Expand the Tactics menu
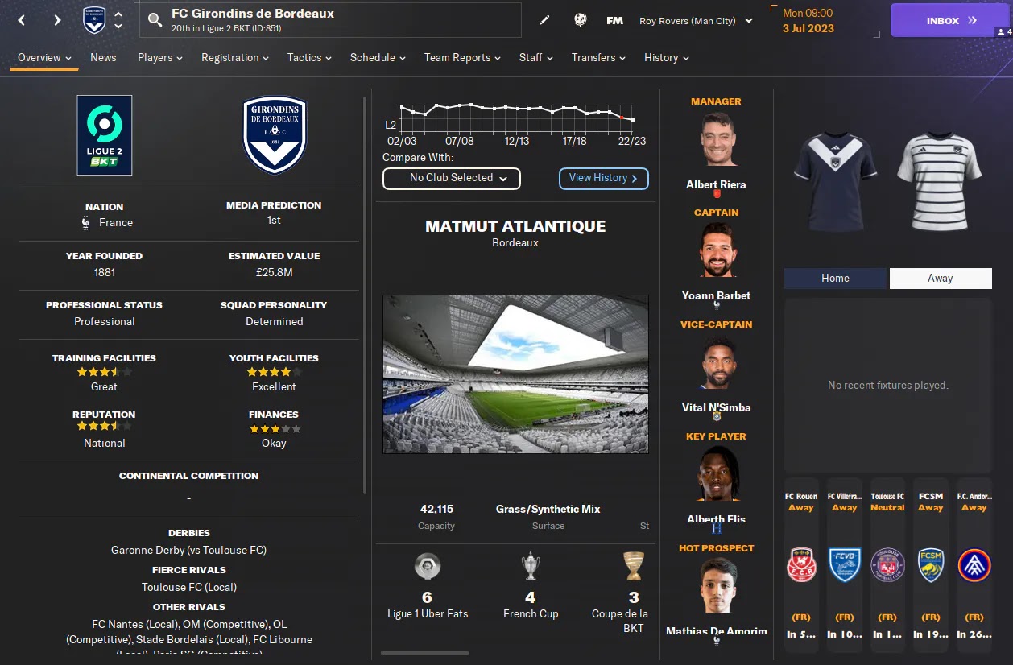Viewport: 1013px width, 665px height. pos(310,57)
